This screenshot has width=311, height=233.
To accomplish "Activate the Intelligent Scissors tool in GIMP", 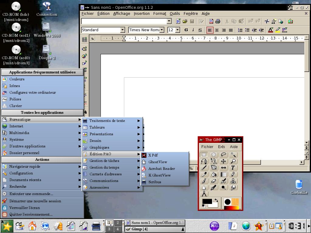I will click(214, 161).
